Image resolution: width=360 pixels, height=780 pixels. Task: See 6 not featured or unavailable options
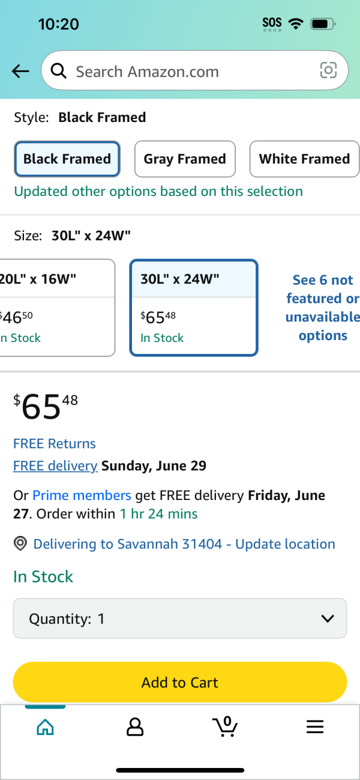[323, 308]
